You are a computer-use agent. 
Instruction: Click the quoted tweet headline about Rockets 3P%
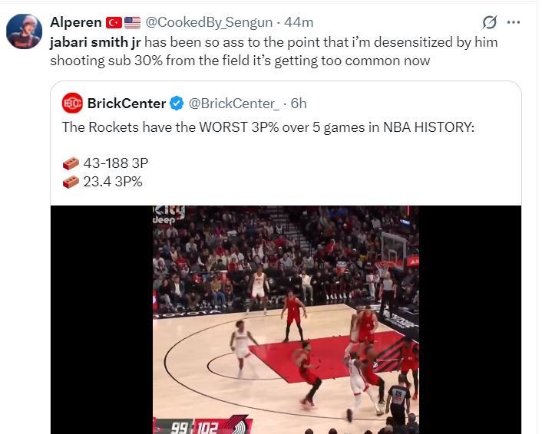pyautogui.click(x=268, y=127)
